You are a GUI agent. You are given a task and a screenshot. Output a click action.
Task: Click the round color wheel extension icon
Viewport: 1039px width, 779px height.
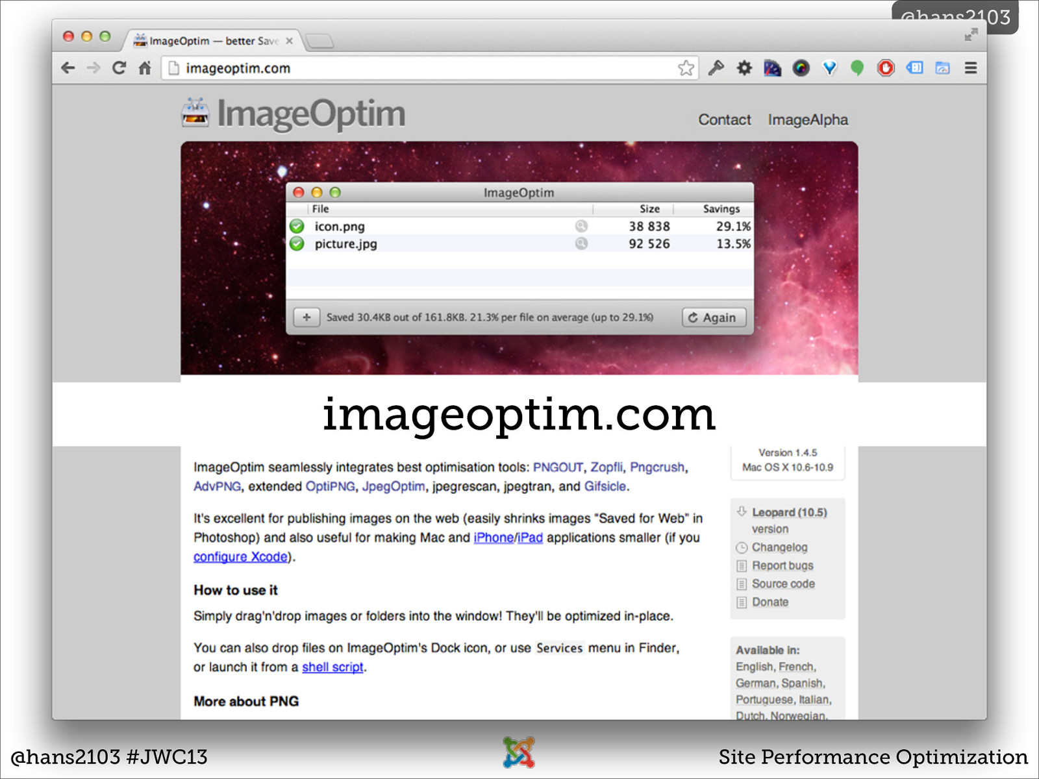tap(801, 68)
